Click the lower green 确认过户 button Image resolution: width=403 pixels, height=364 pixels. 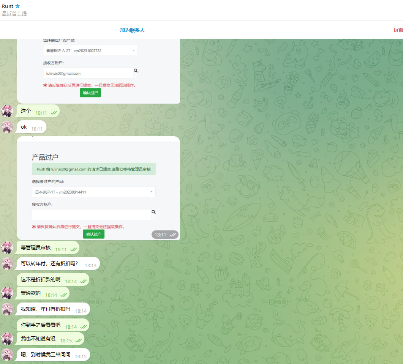[x=93, y=234]
